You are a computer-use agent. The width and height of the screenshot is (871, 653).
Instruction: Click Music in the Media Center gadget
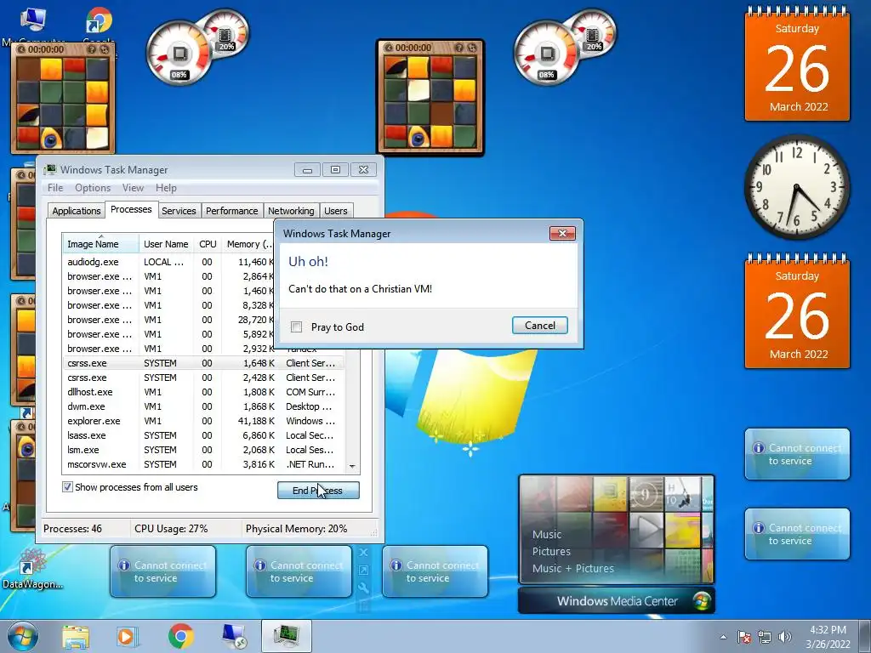click(547, 534)
